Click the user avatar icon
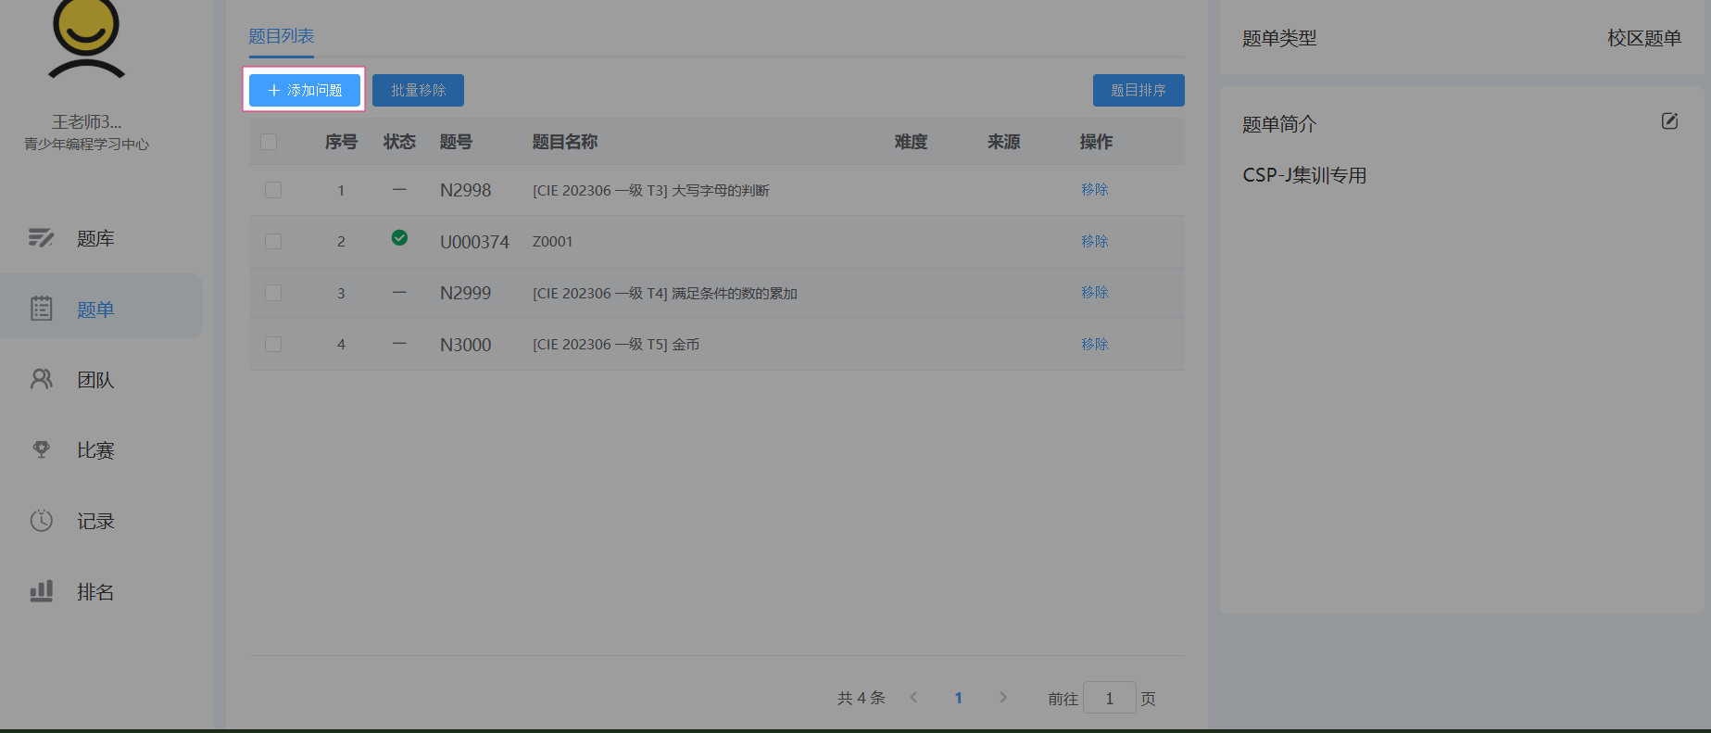The image size is (1711, 733). (86, 37)
